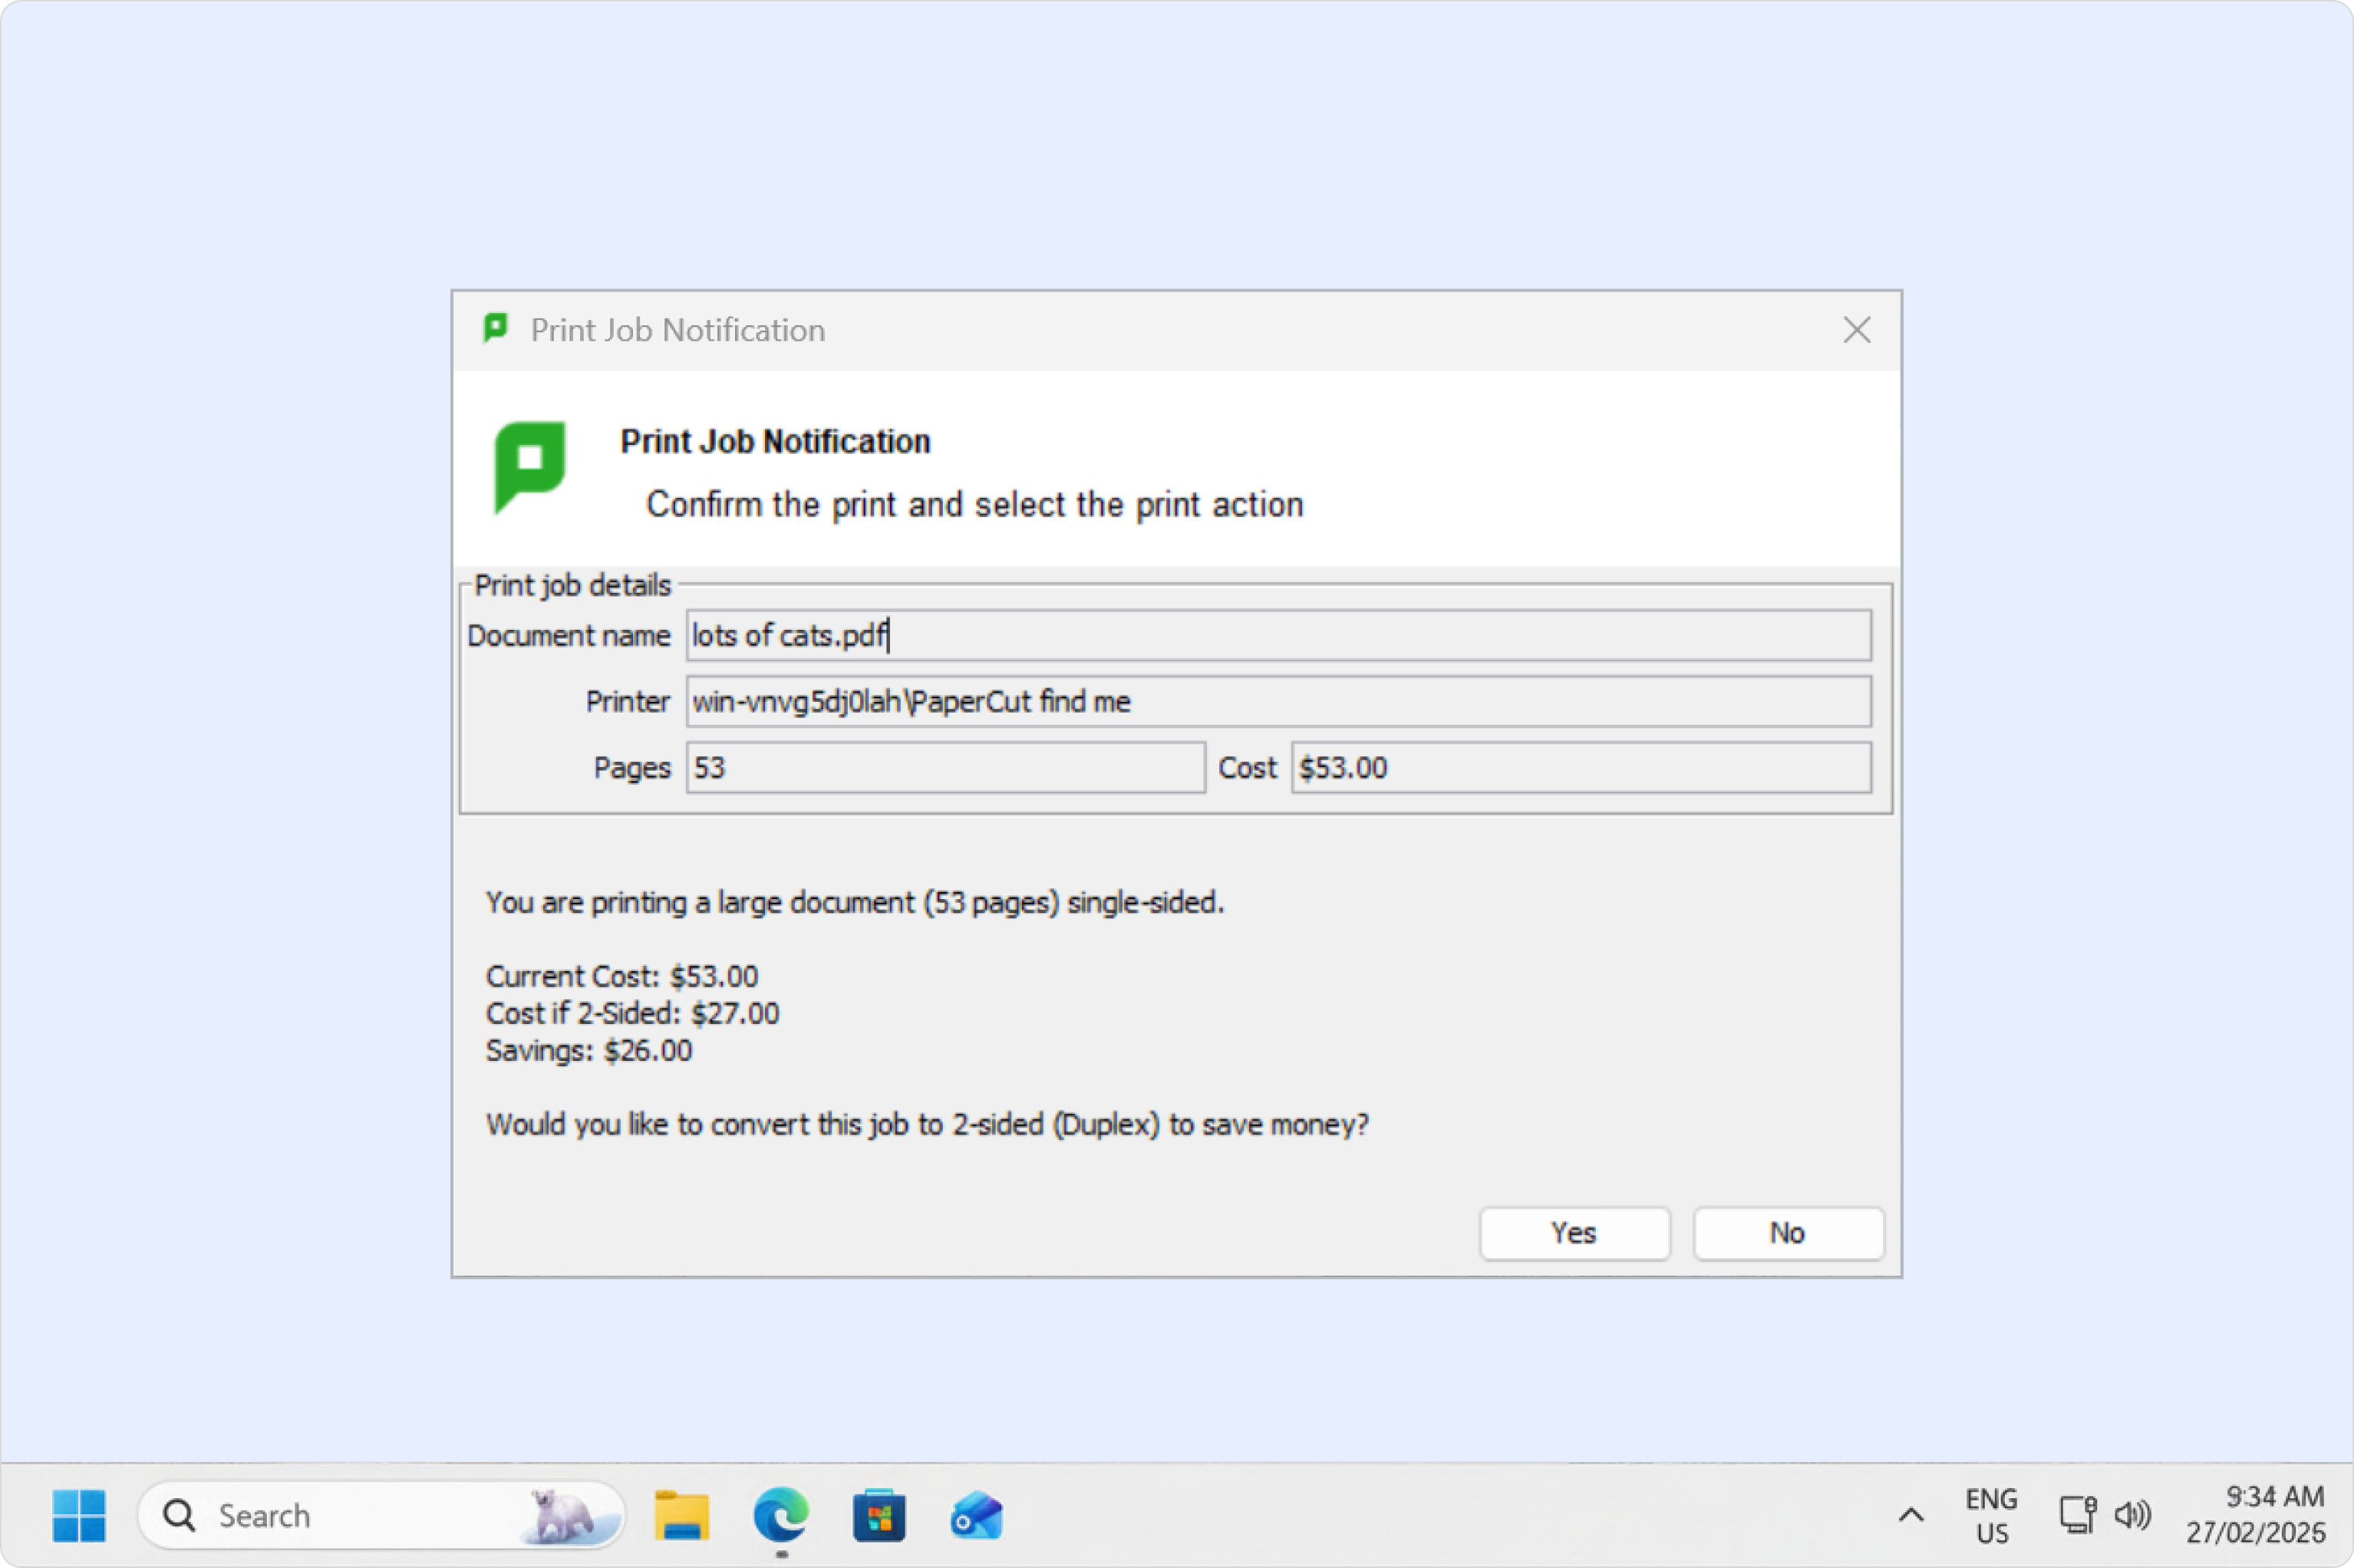Click the Cost field showing $53.00
This screenshot has width=2354, height=1568.
(1583, 767)
